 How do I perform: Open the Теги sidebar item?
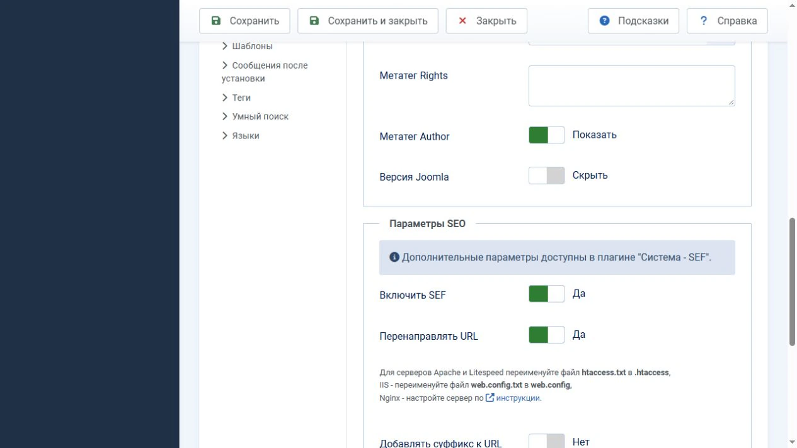pos(241,98)
